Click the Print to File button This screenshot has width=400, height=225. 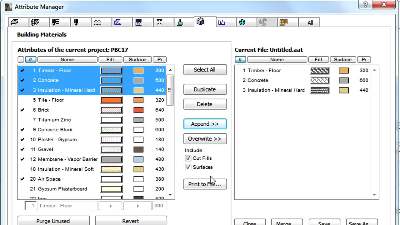[205, 184]
